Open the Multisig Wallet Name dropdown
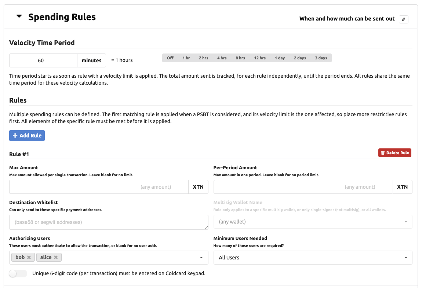Viewport: 422px width, 288px height. click(x=313, y=222)
